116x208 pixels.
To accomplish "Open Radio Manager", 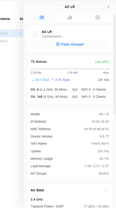I will coord(70,44).
